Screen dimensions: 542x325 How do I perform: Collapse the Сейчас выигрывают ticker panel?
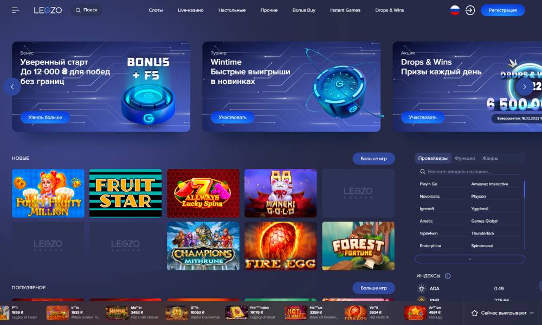[x=532, y=313]
